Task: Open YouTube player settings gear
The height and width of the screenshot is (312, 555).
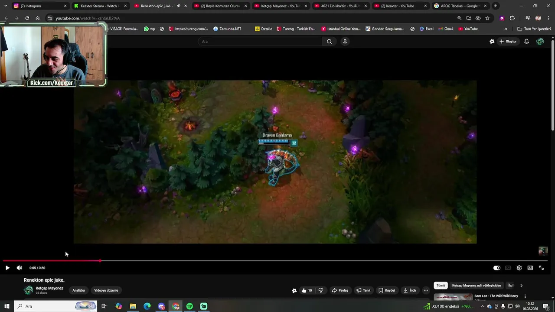Action: click(519, 268)
